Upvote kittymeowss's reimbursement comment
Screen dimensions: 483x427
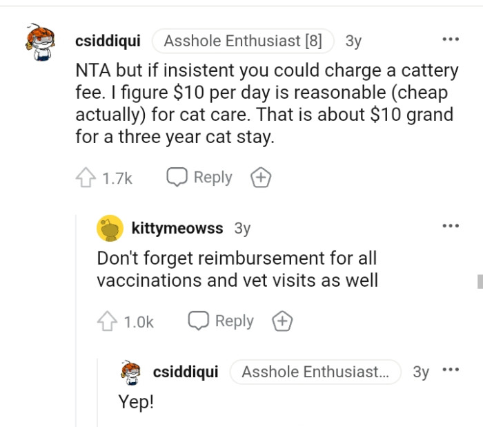point(106,321)
